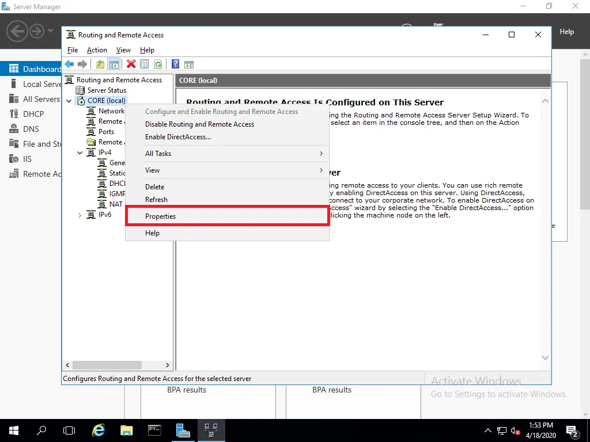This screenshot has width=590, height=442.
Task: Open notification center in system tray
Action: [x=572, y=430]
